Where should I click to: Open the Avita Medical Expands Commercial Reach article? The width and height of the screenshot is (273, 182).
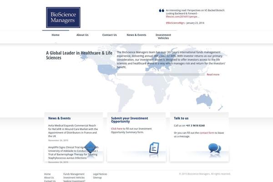(73, 131)
